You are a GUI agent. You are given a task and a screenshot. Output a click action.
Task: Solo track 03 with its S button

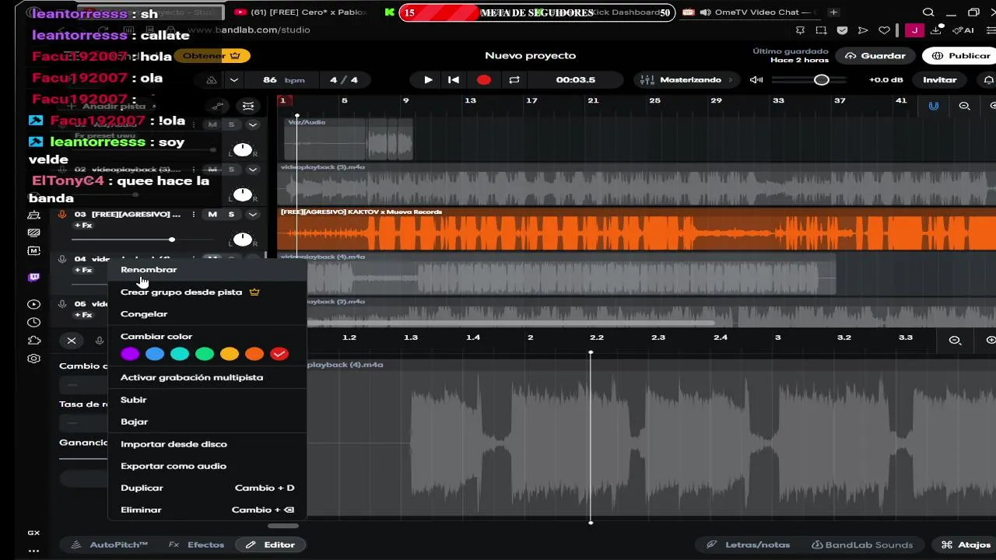[x=231, y=215]
